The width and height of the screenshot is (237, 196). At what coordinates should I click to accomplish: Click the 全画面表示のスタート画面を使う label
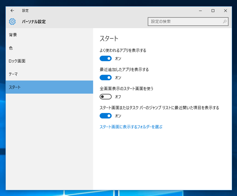(x=126, y=89)
